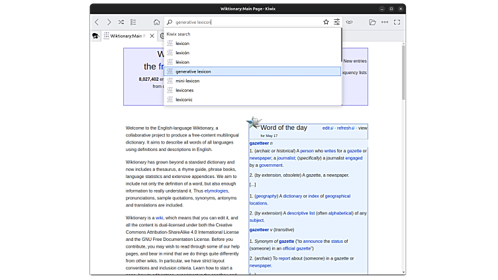
Task: Go to the home page
Action: 156,22
